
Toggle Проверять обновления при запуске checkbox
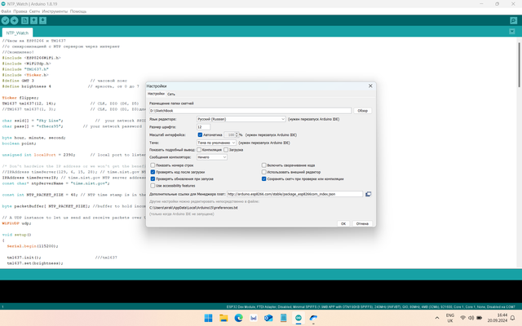(x=153, y=179)
